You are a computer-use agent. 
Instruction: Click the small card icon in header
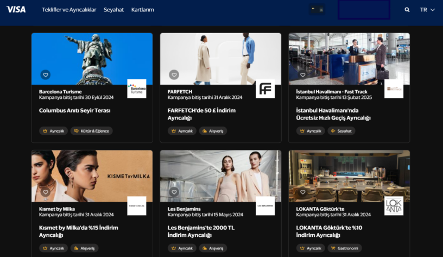(317, 9)
